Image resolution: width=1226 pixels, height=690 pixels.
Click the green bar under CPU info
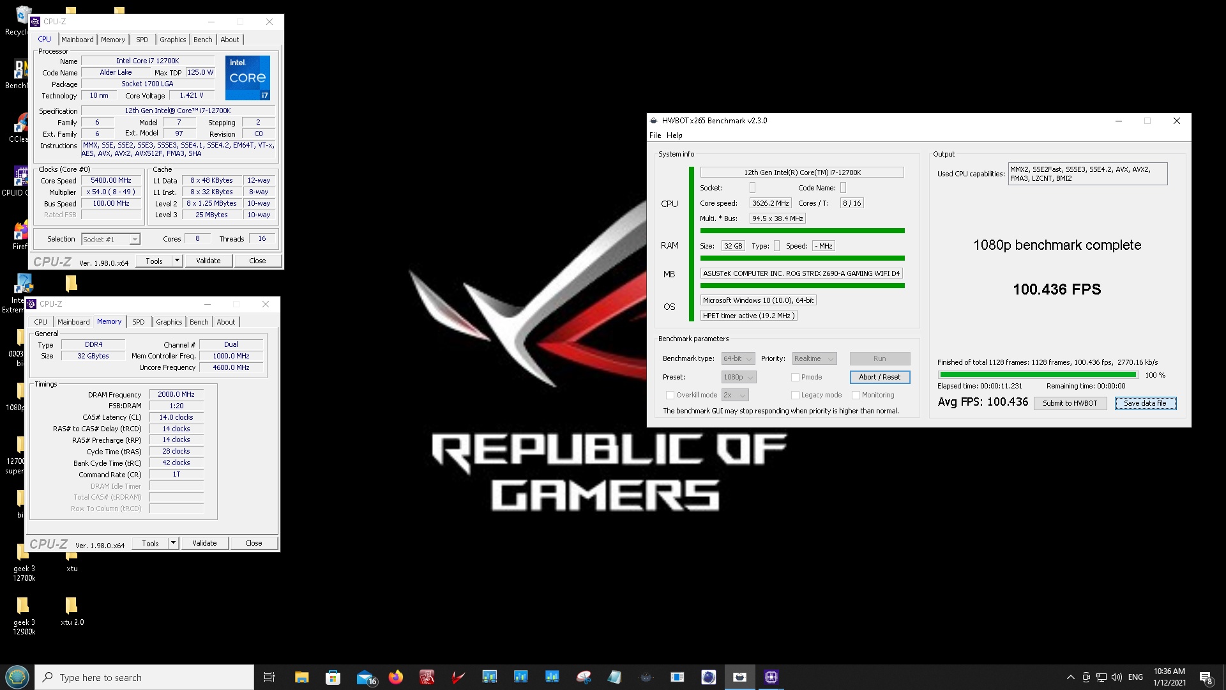pos(802,231)
